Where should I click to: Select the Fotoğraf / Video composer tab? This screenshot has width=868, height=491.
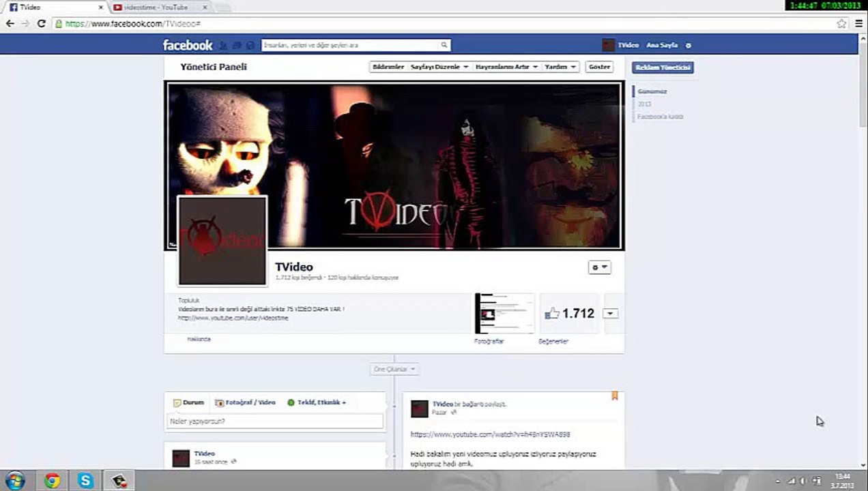click(245, 402)
